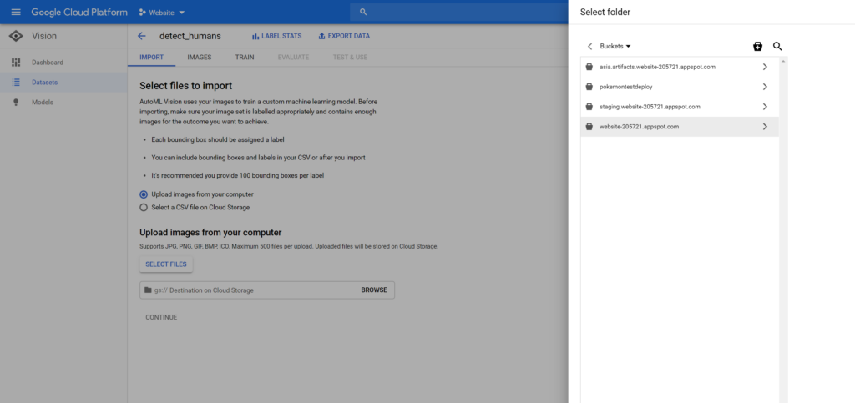Screen dimensions: 855x403
Task: Click the BROWSE button
Action: [374, 290]
